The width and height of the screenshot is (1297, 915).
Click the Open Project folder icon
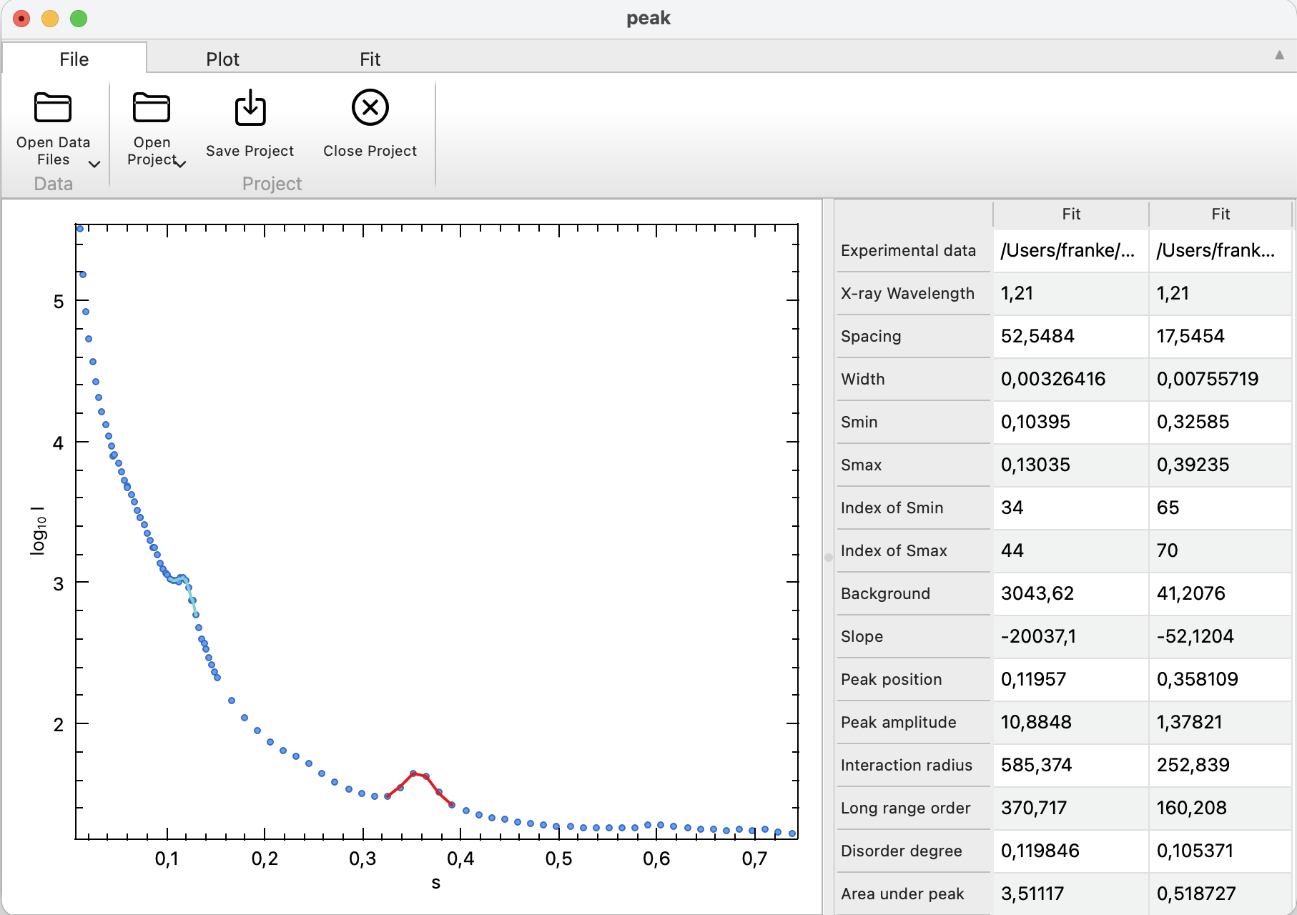(151, 109)
